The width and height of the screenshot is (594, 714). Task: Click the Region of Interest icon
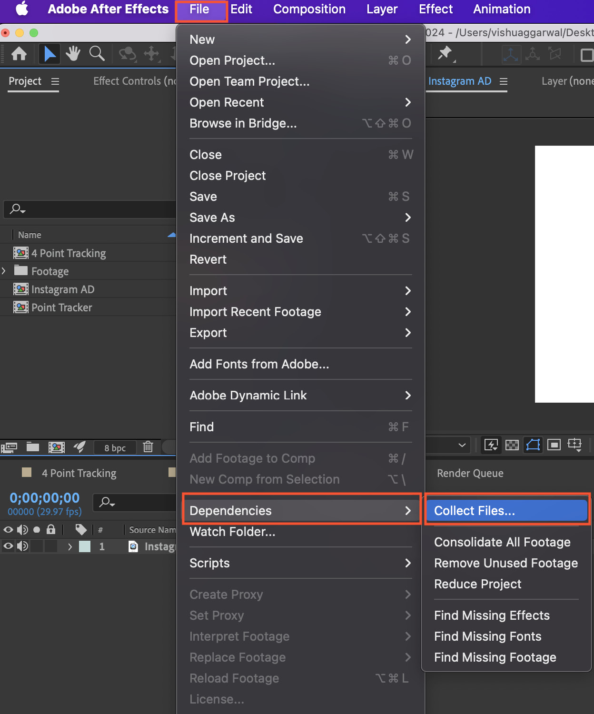[x=554, y=445]
